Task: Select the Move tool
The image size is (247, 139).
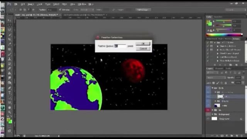Action: [x=9, y=20]
